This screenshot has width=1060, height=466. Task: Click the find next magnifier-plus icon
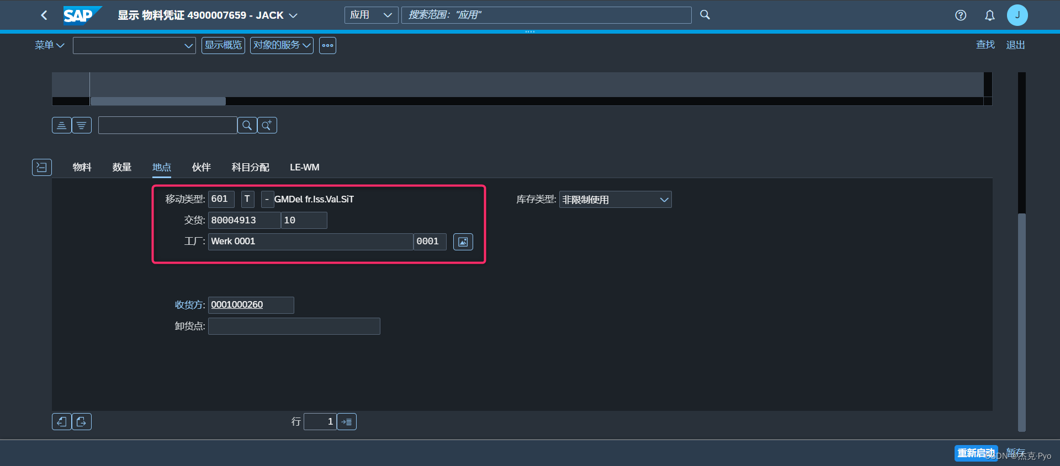(267, 125)
